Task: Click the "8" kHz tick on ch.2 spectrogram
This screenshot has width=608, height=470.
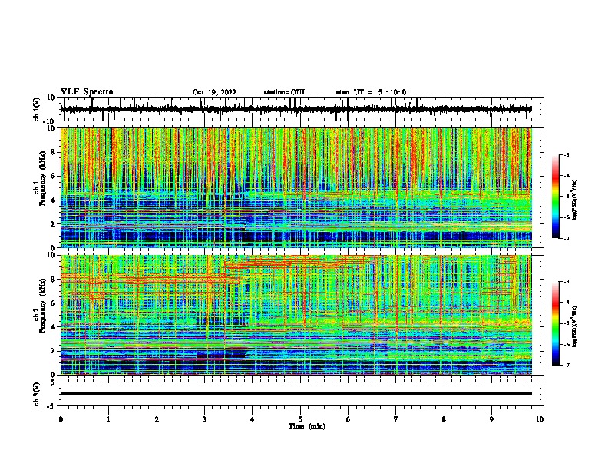Action: coord(54,280)
